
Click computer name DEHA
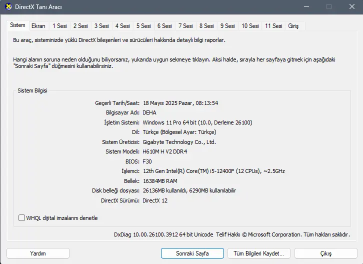pos(149,113)
